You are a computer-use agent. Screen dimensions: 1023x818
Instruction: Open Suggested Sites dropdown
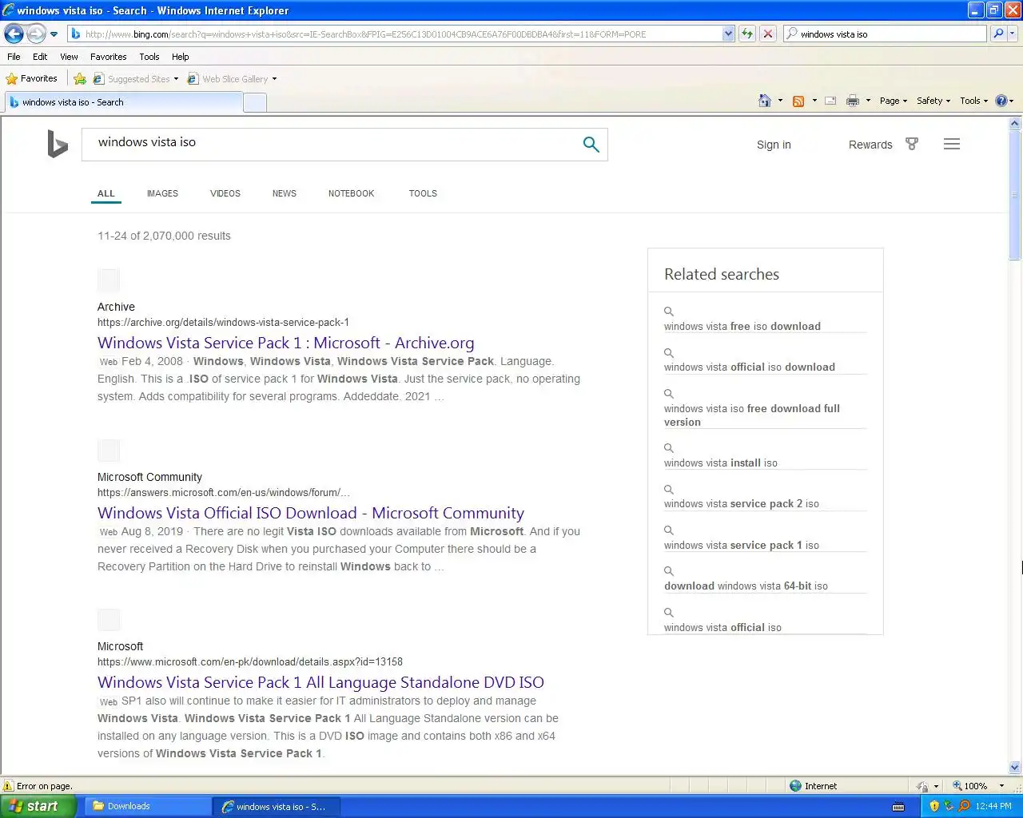click(136, 79)
